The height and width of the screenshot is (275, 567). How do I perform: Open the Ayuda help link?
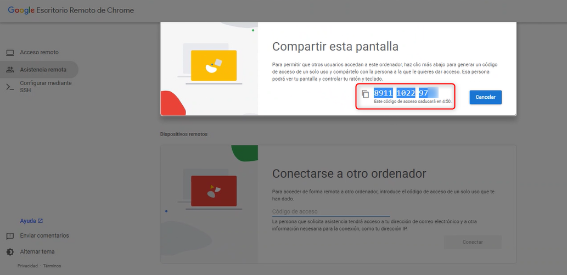27,221
